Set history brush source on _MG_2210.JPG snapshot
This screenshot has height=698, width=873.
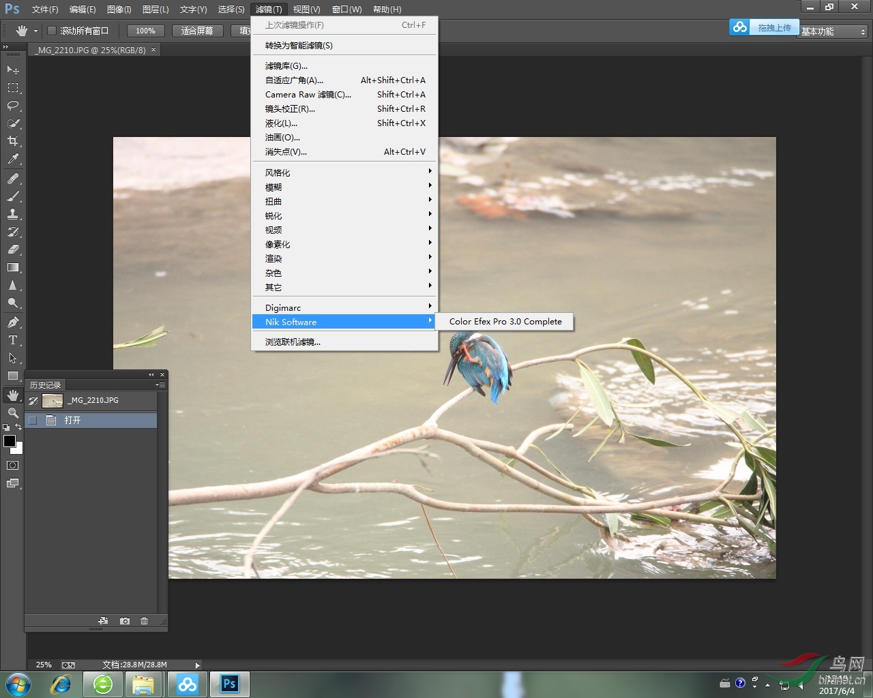33,401
